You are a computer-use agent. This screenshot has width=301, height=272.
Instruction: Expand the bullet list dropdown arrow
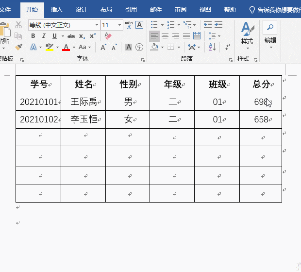[x=163, y=25]
